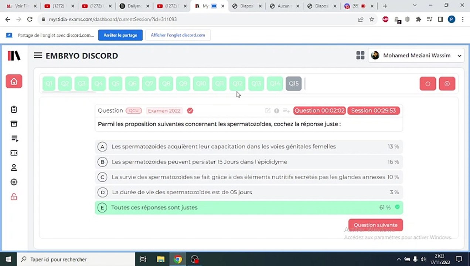This screenshot has height=266, width=470.
Task: Jump to question Q9
Action: pyautogui.click(x=183, y=83)
